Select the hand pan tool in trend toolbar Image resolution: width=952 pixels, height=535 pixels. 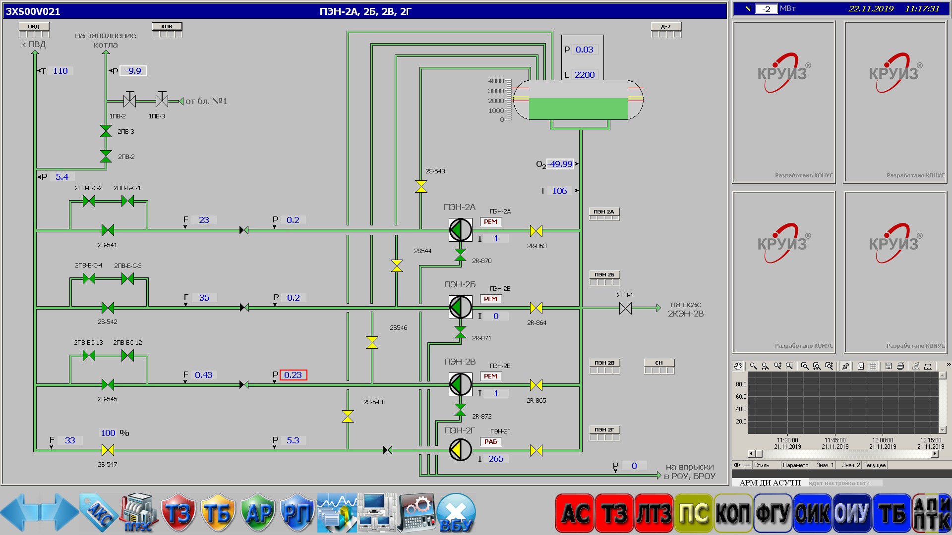[x=738, y=366]
